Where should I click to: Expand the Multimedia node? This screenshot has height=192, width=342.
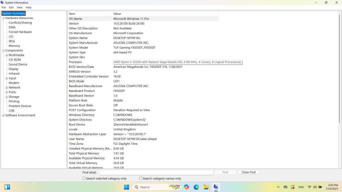tap(7, 55)
